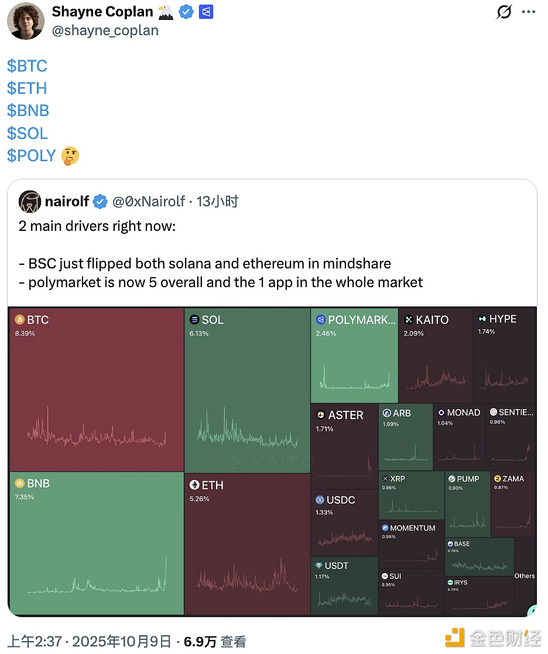Open the $POLY cashtag link
This screenshot has height=654, width=548.
coord(32,156)
